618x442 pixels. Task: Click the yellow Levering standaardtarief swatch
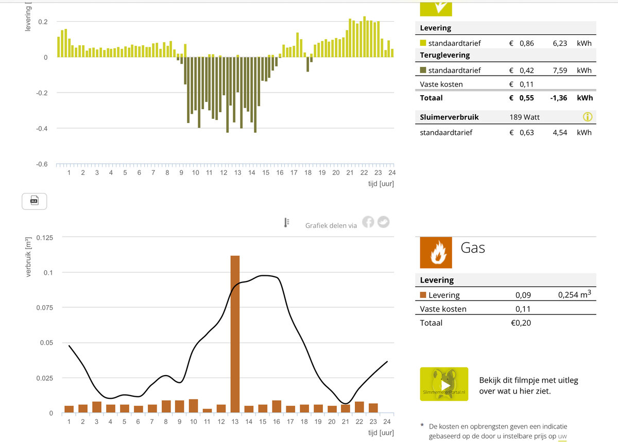pos(423,43)
